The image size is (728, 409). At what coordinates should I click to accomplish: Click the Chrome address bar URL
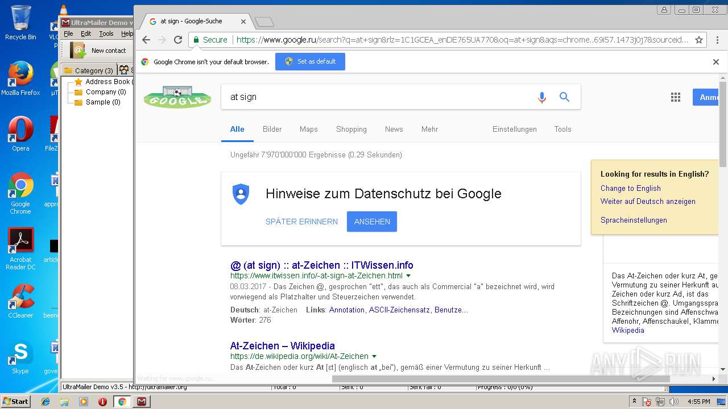coord(462,40)
